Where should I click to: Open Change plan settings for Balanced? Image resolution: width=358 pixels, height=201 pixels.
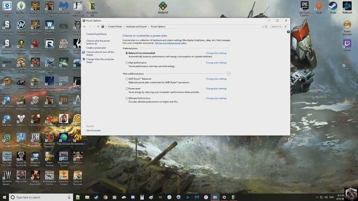tap(216, 53)
